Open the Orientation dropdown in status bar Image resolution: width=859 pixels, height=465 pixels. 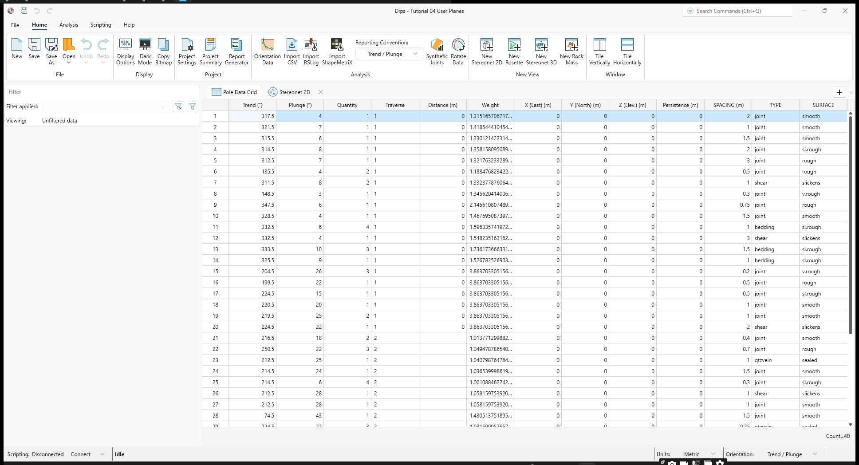point(792,454)
